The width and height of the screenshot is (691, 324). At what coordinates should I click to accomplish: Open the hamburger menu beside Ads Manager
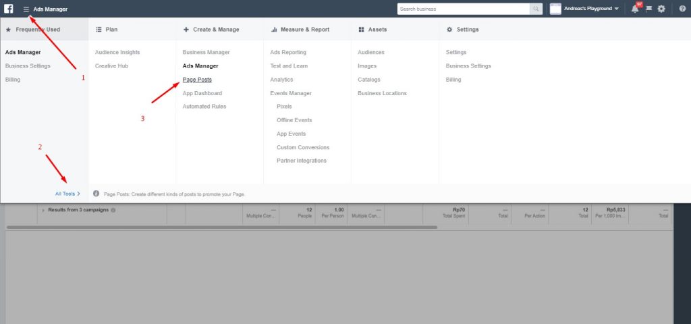26,9
